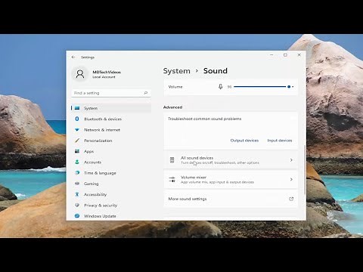The width and height of the screenshot is (363, 272).
Task: Click the Network wifi icon in sidebar
Action: 77,130
